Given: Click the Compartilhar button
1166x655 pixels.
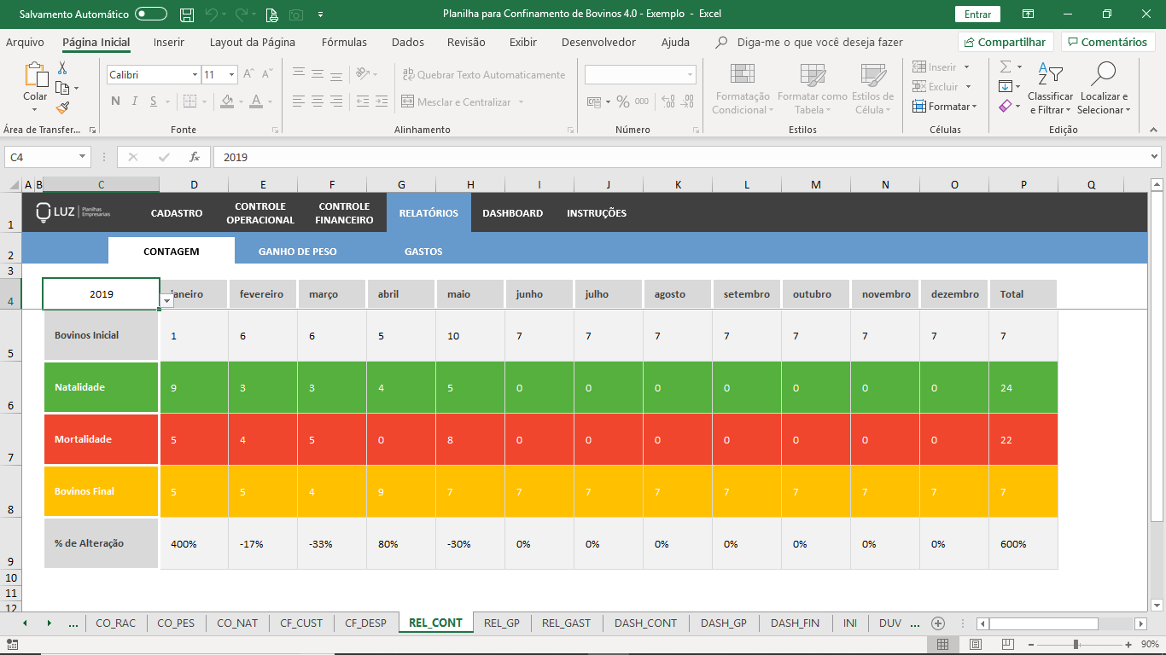Looking at the screenshot, I should pos(1005,42).
